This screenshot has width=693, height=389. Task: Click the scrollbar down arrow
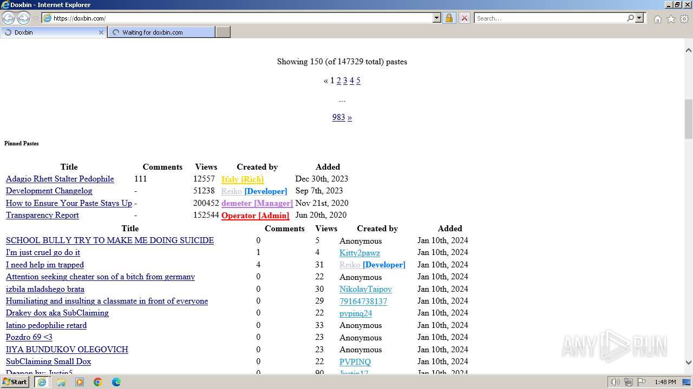688,363
